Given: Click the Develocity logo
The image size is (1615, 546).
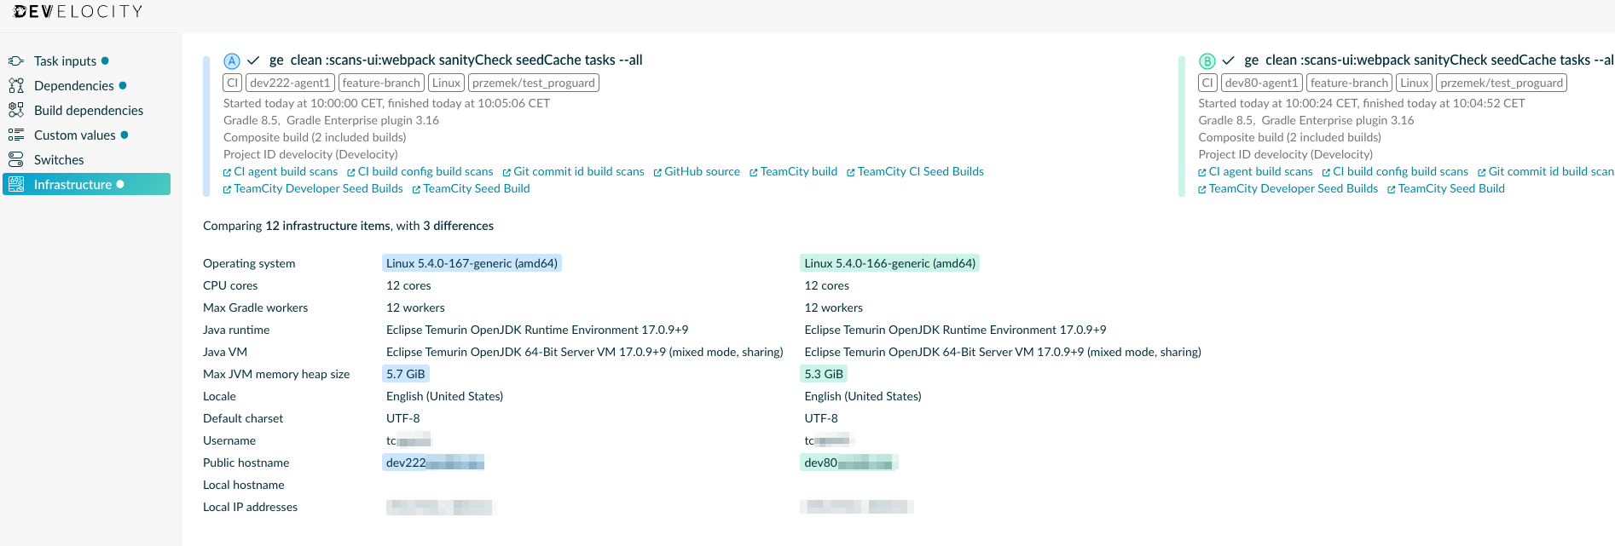Looking at the screenshot, I should tap(78, 12).
